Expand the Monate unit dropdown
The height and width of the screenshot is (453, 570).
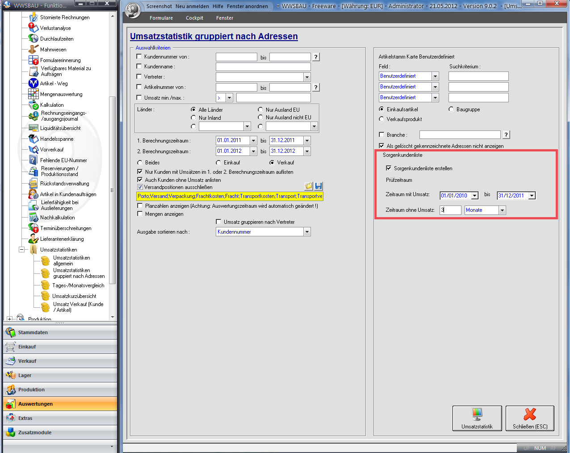pos(502,210)
